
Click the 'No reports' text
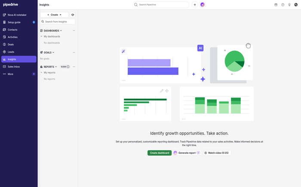(x=49, y=79)
